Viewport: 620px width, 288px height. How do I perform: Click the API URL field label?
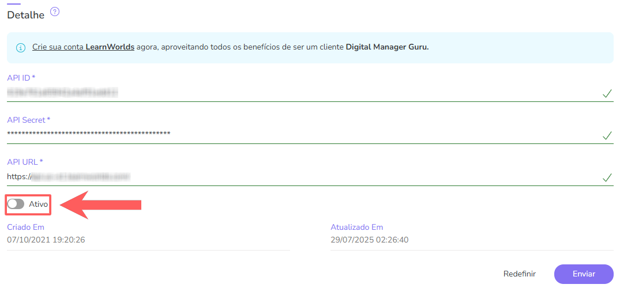25,162
